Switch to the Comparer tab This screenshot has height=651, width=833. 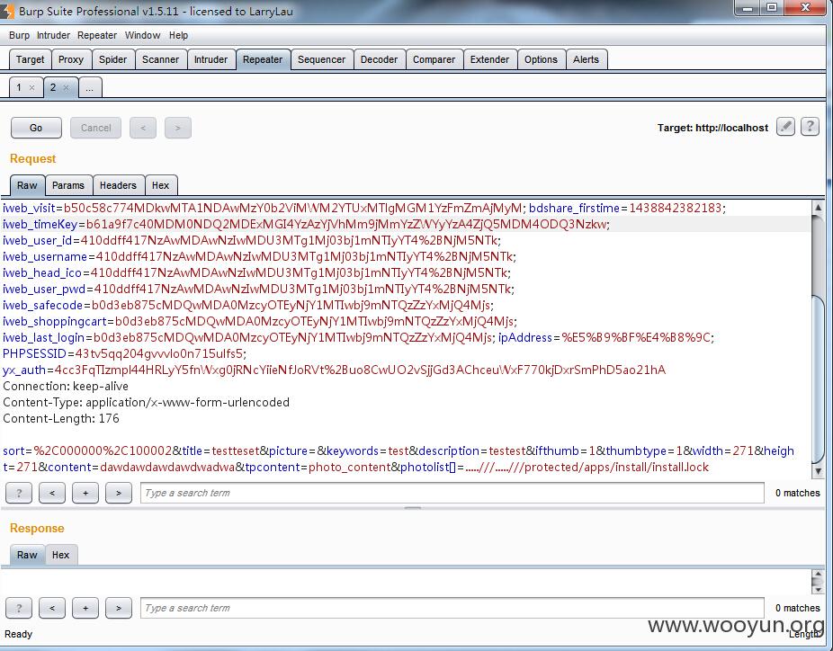pyautogui.click(x=434, y=59)
